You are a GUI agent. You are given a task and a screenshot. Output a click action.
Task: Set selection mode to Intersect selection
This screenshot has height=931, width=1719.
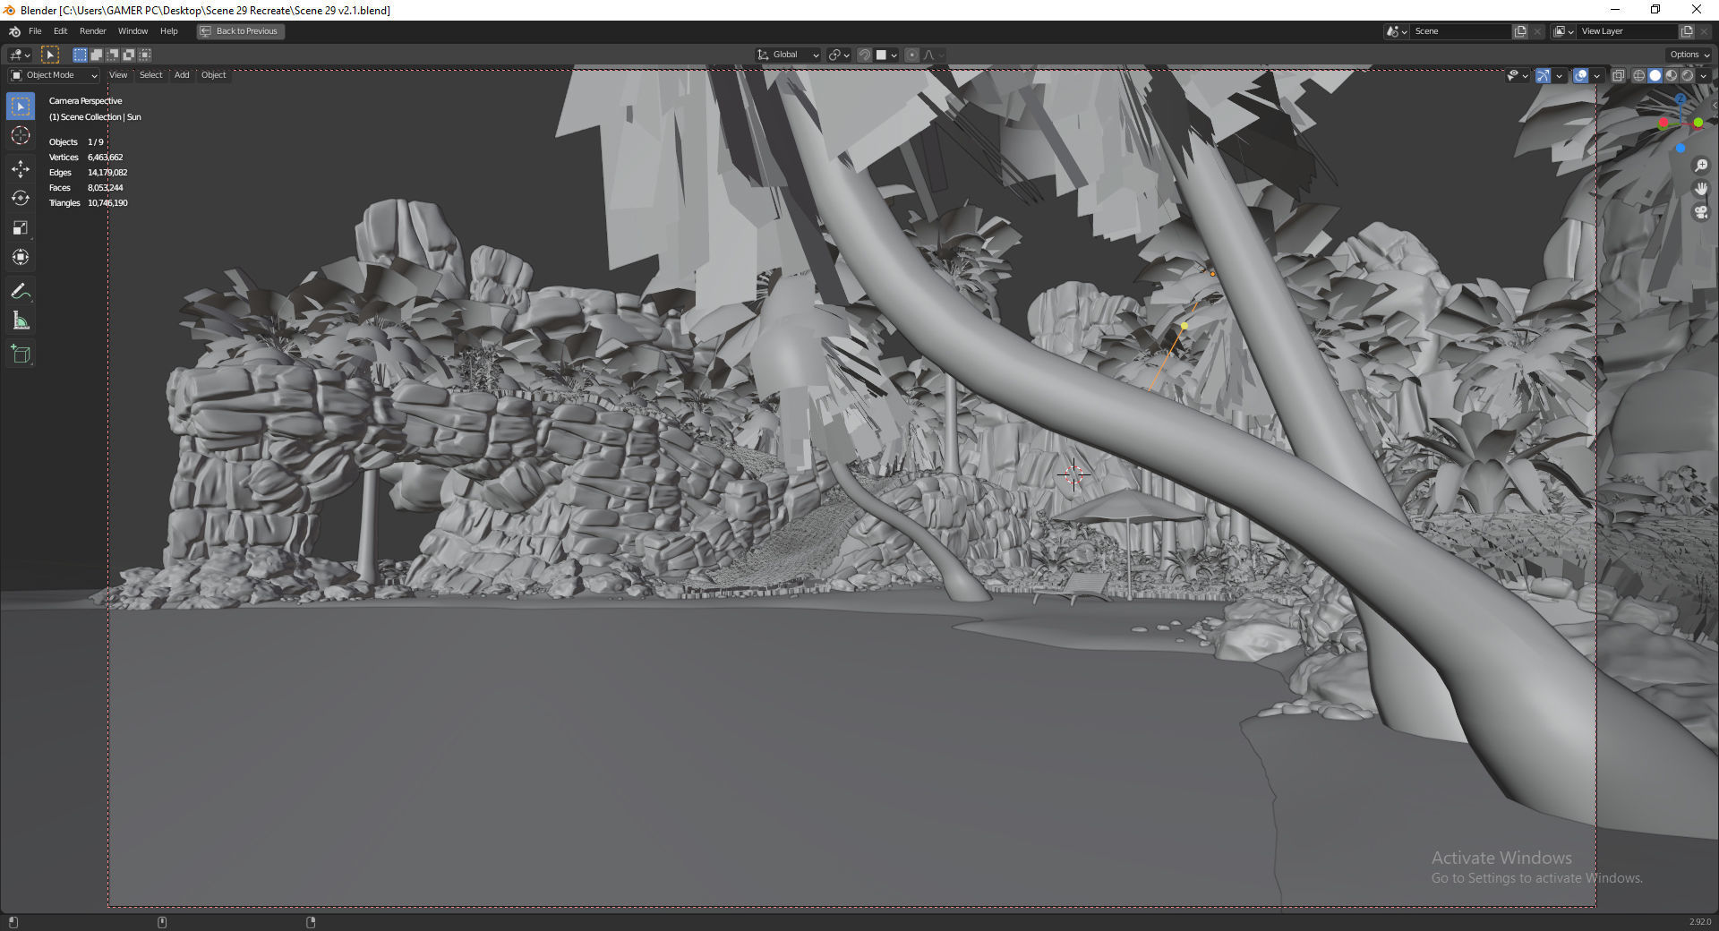point(144,55)
